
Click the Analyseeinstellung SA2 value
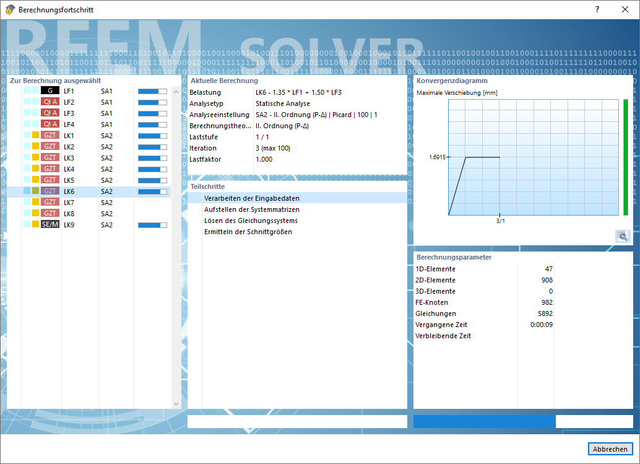(x=316, y=115)
